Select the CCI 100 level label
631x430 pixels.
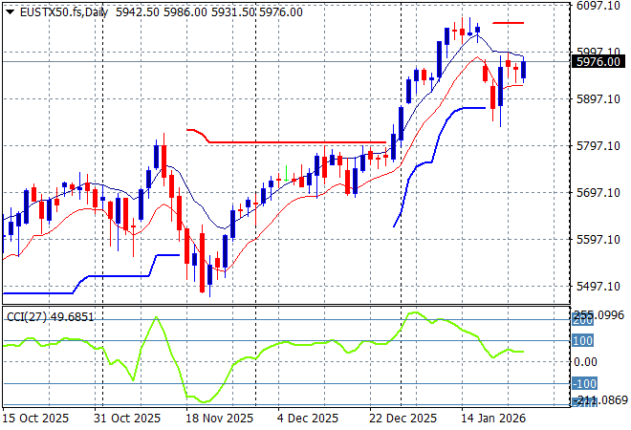click(582, 341)
